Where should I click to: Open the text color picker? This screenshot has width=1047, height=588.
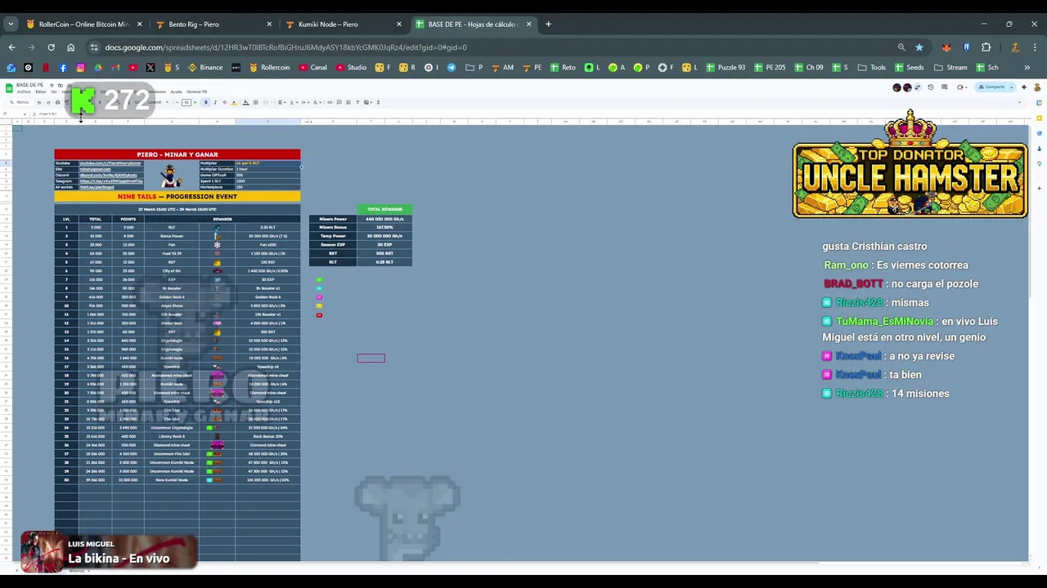[234, 102]
